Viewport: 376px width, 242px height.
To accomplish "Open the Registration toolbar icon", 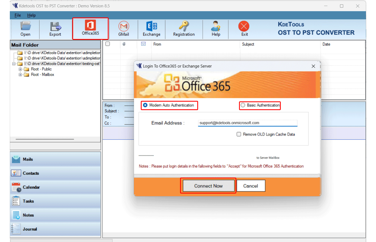I will click(184, 28).
